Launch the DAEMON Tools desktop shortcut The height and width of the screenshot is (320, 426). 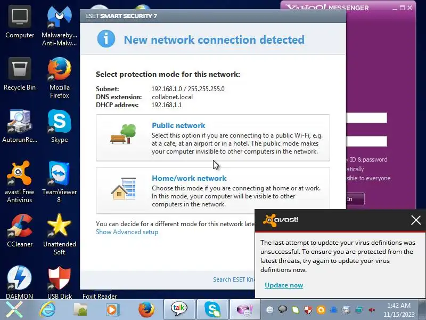tap(20, 283)
